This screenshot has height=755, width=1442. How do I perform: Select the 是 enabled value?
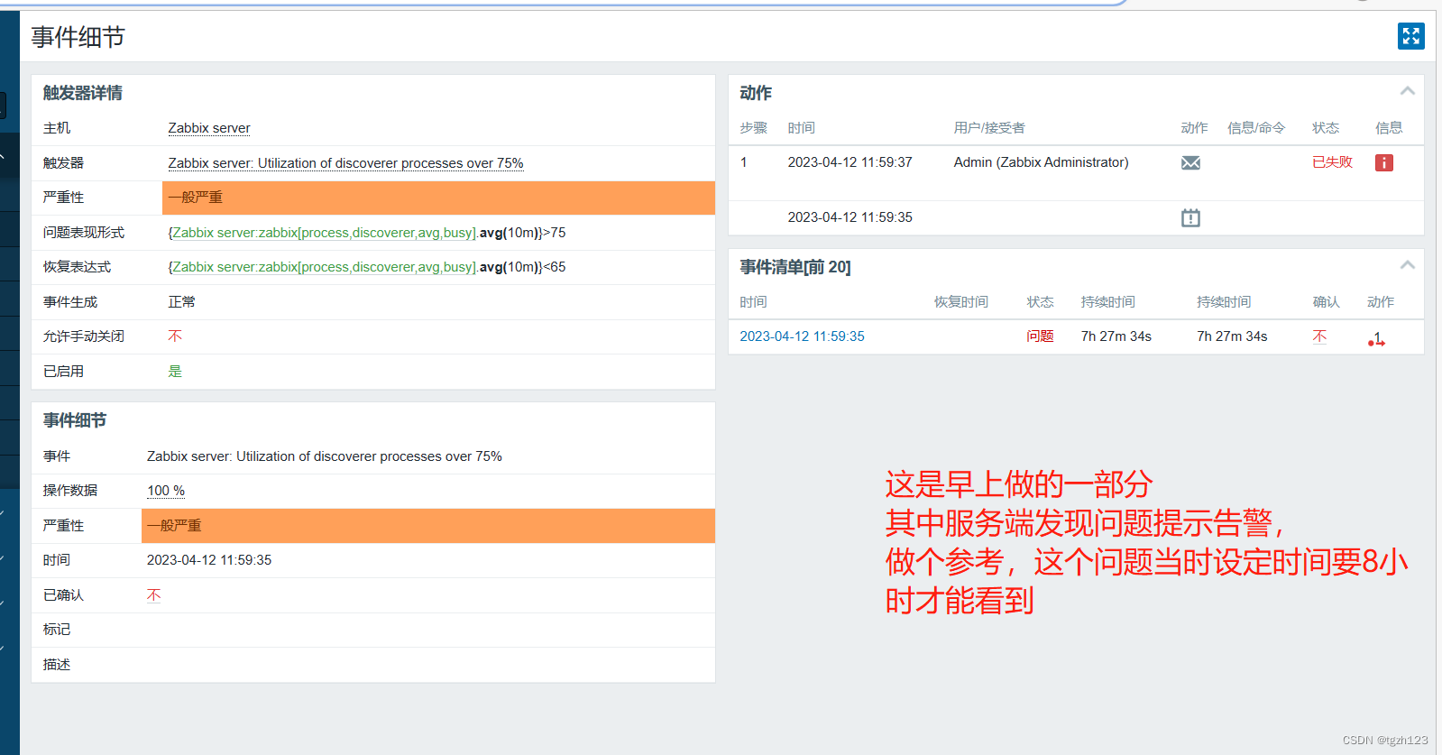[175, 372]
